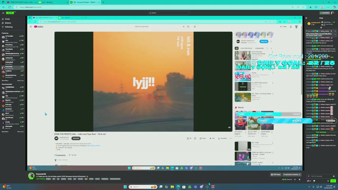This screenshot has height=190, width=338.
Task: Open knotty recommended channel
Action: 13,122
